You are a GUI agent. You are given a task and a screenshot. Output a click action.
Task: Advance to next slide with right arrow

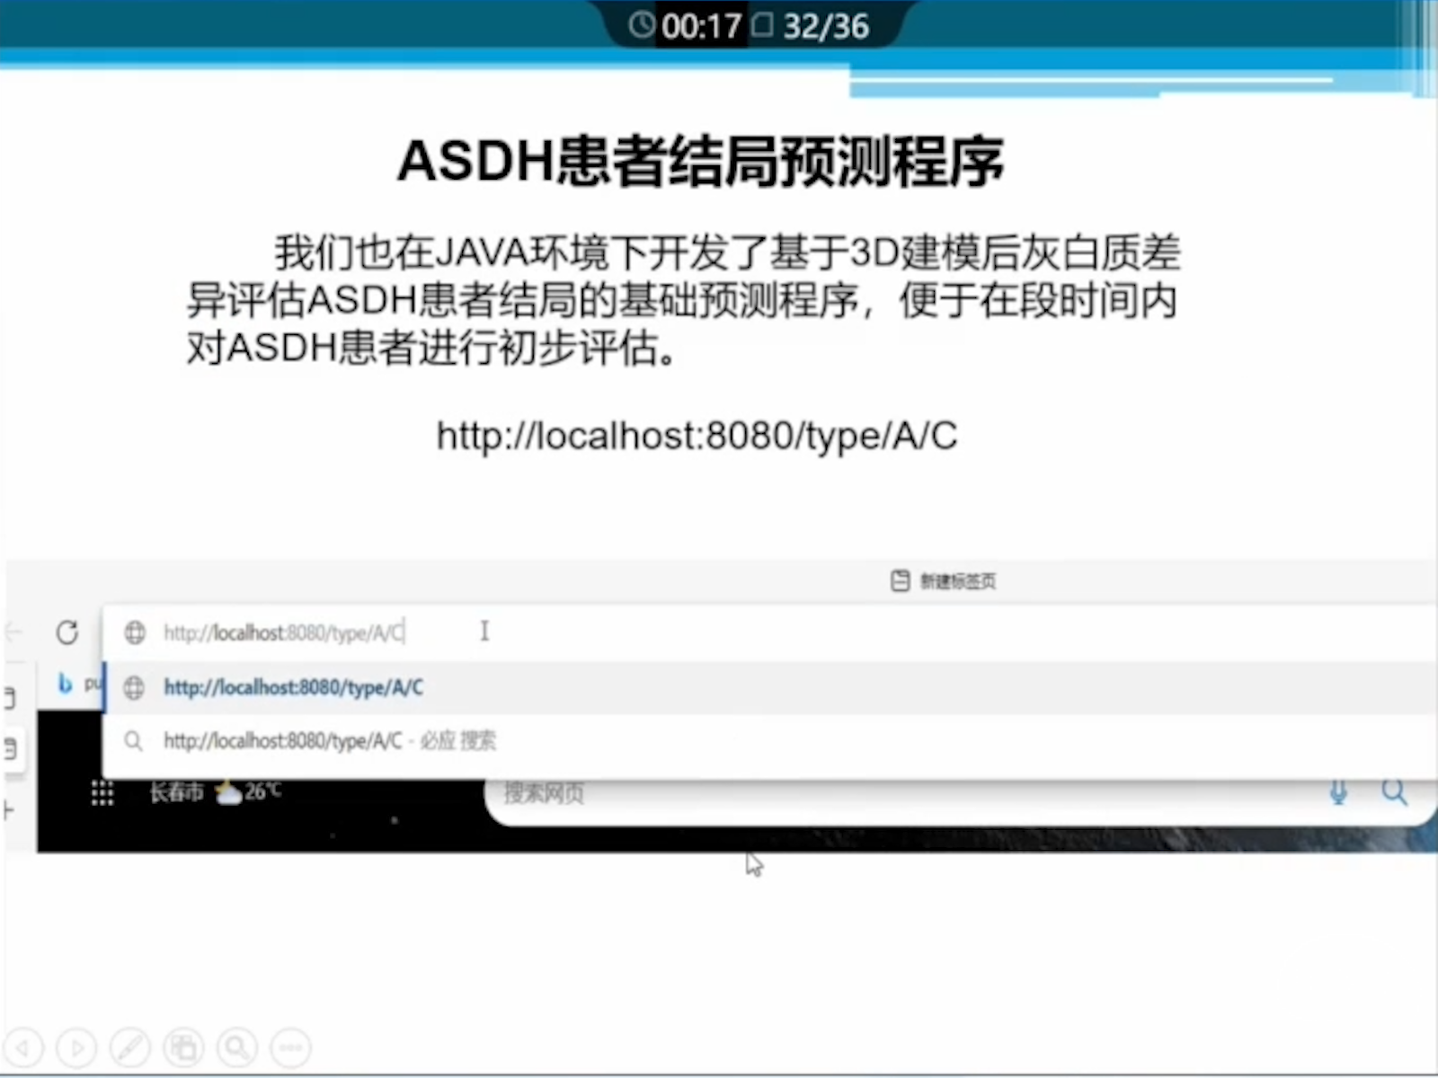[76, 1047]
